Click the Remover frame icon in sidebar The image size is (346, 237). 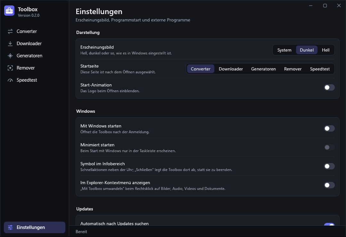[x=10, y=68]
